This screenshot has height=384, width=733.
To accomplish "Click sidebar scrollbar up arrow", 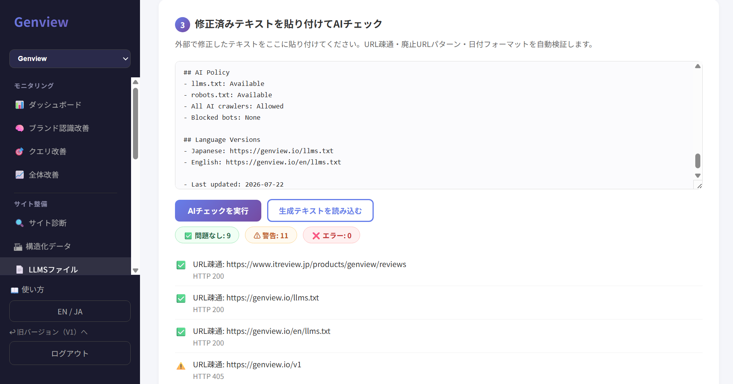I will (x=135, y=82).
